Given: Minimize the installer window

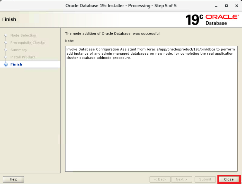Looking at the screenshot, I should click(x=216, y=6).
